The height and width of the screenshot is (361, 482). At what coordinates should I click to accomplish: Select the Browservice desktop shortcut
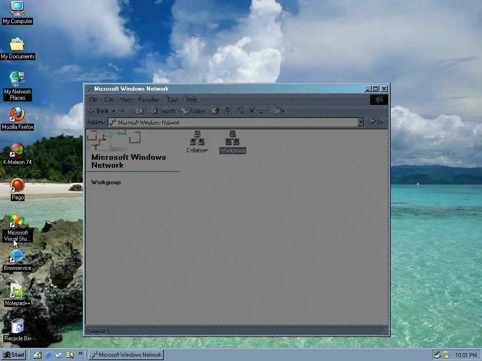(x=17, y=260)
